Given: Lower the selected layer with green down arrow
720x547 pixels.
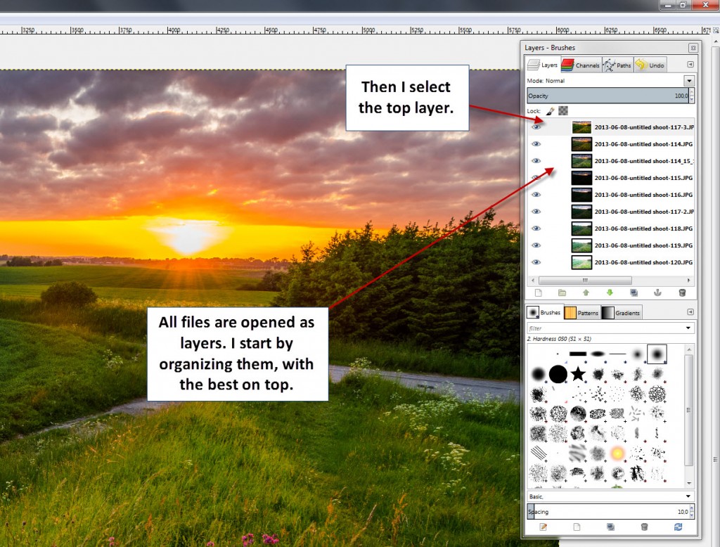Looking at the screenshot, I should tap(610, 293).
